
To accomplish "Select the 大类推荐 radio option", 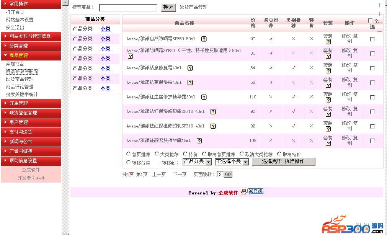I will pyautogui.click(x=157, y=154).
